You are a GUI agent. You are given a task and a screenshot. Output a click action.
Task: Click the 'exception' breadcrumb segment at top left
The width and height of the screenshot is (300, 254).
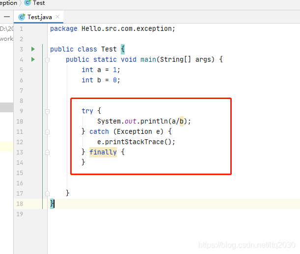8,3
